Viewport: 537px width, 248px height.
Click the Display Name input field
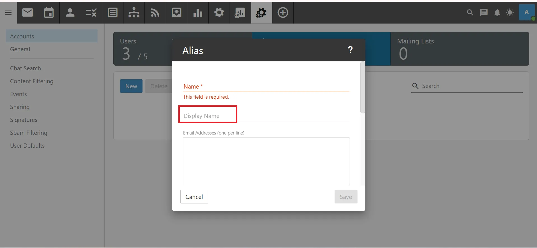(266, 116)
